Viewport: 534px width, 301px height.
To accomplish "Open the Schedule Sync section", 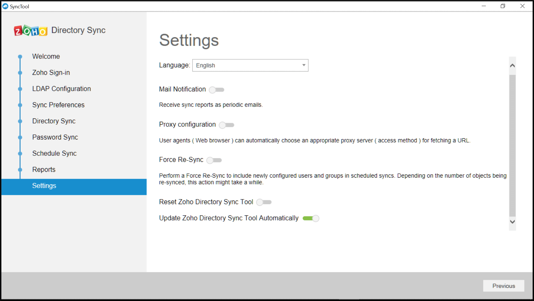I will click(54, 153).
